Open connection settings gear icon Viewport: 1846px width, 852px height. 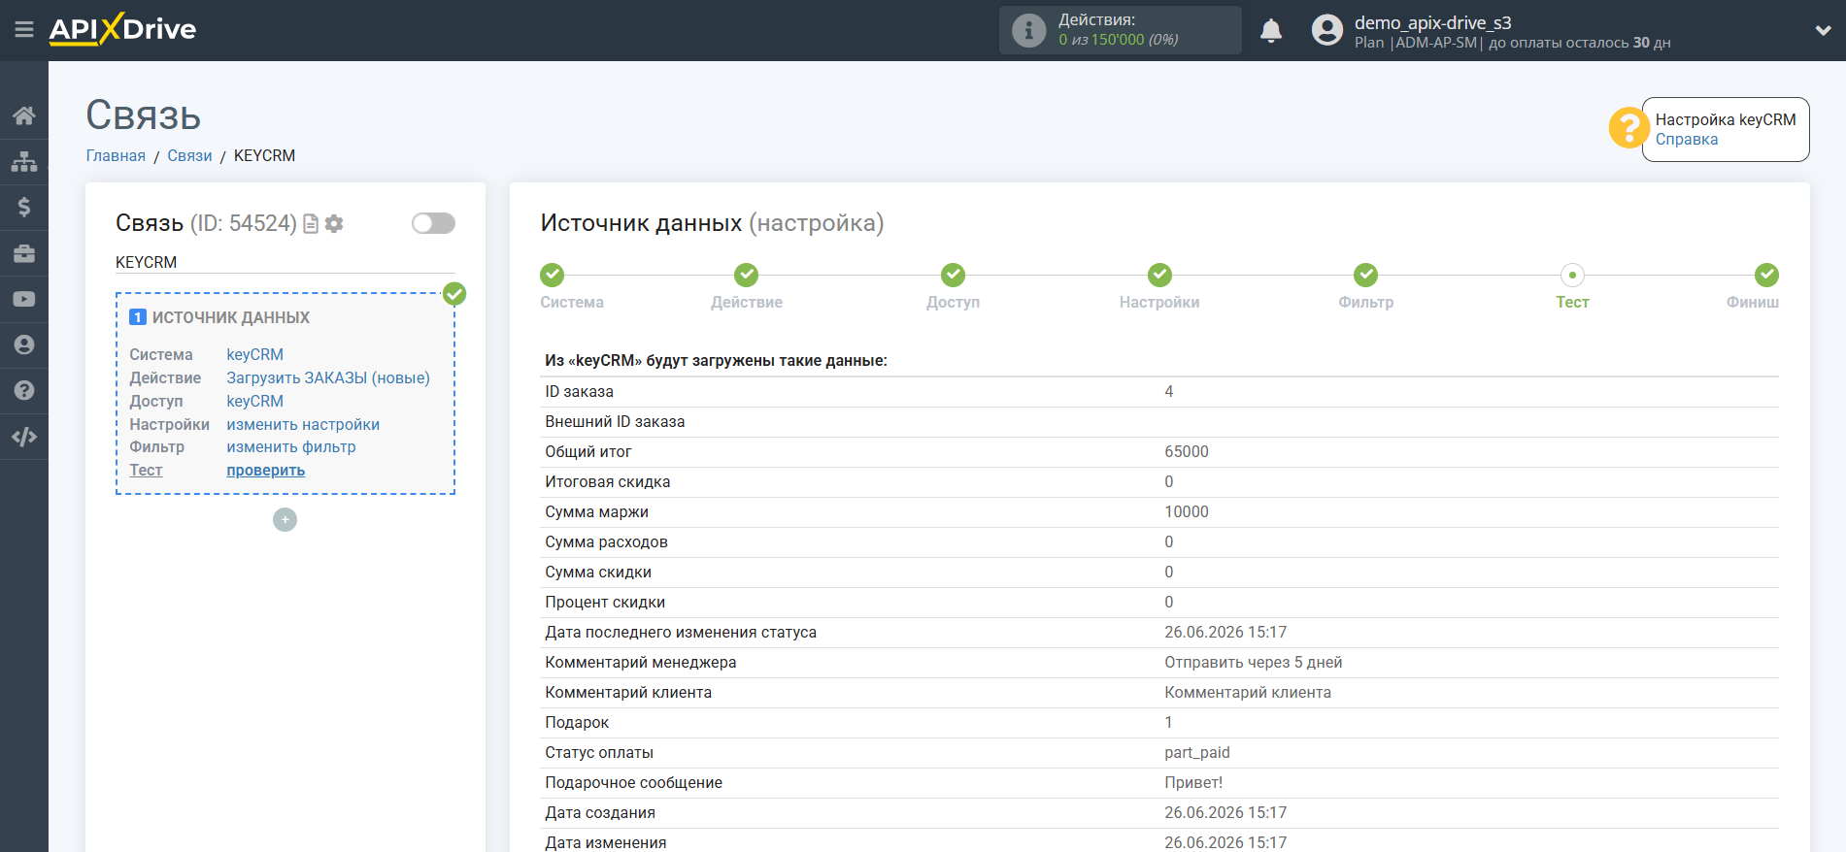coord(334,224)
